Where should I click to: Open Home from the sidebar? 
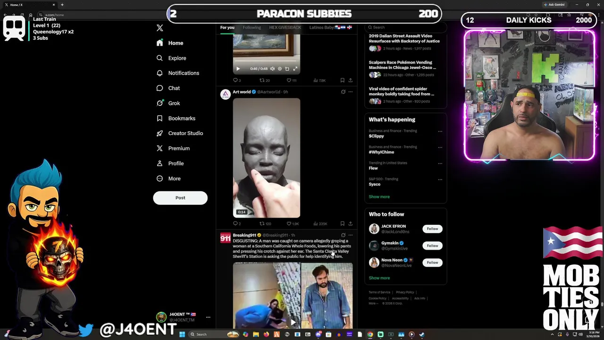(170, 43)
